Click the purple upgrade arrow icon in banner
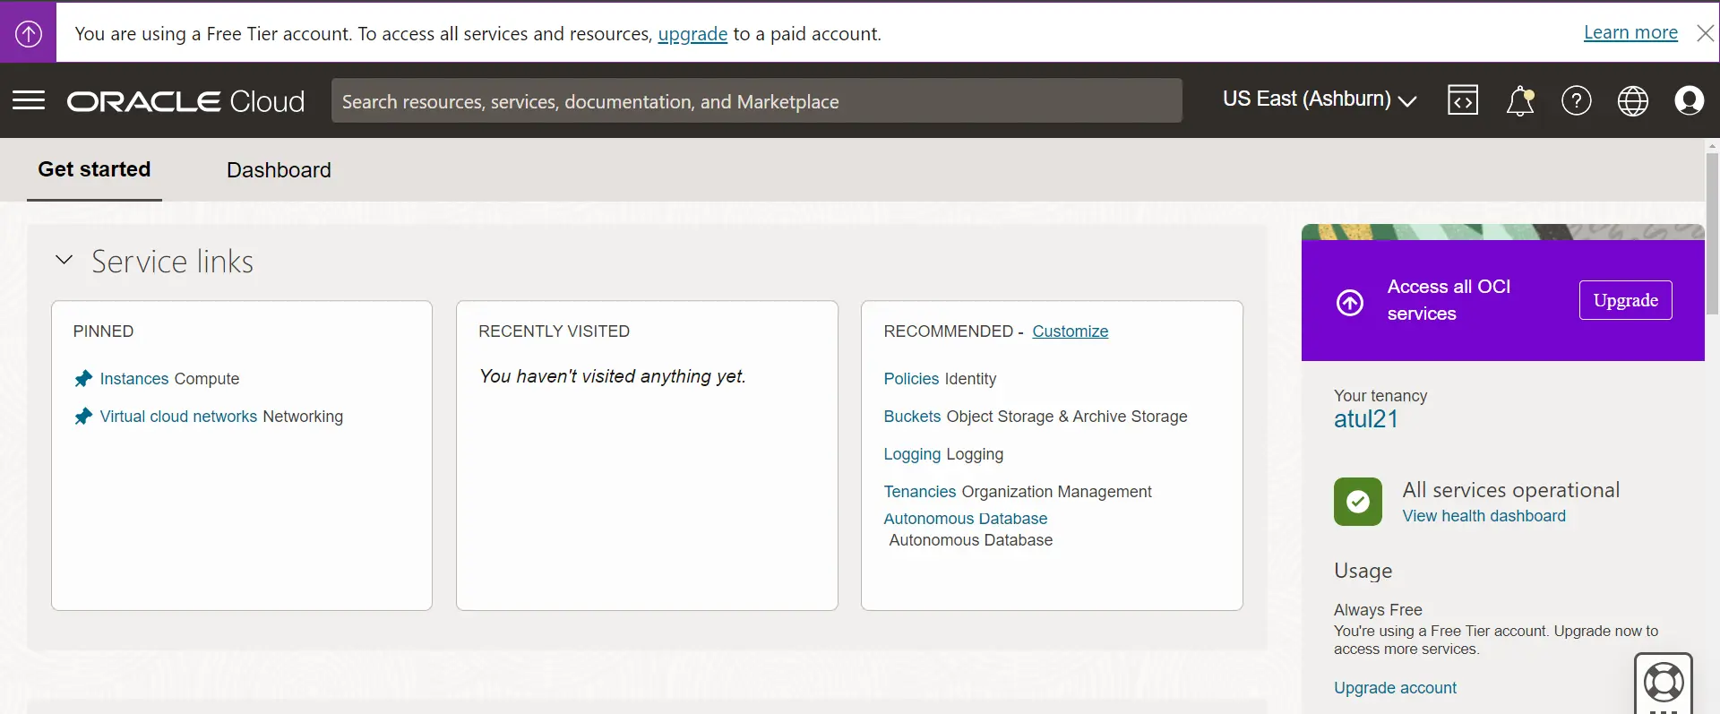1720x714 pixels. [28, 33]
